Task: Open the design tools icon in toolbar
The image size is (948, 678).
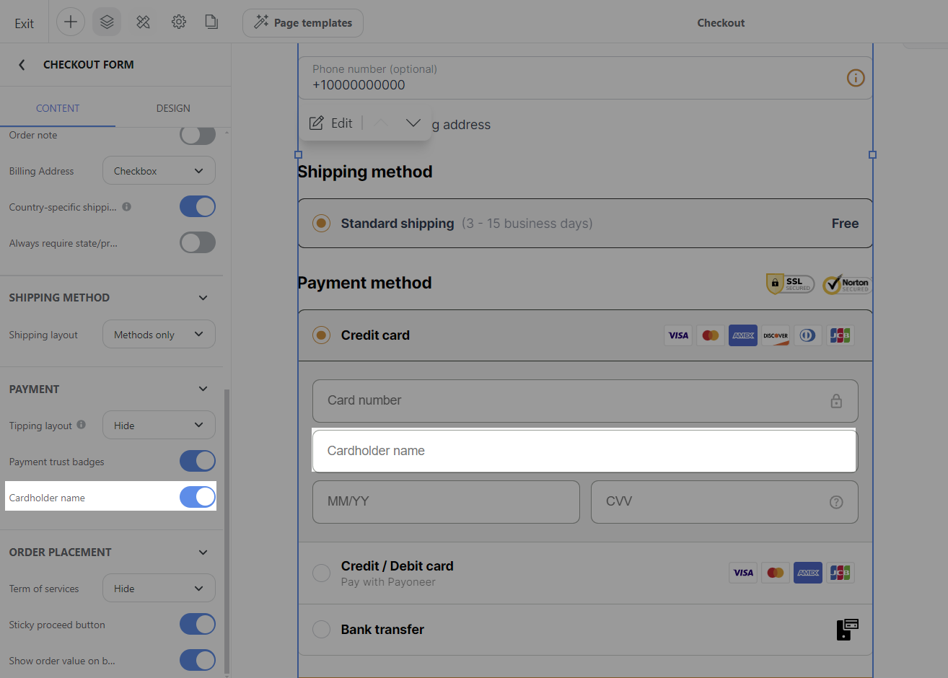Action: (143, 22)
